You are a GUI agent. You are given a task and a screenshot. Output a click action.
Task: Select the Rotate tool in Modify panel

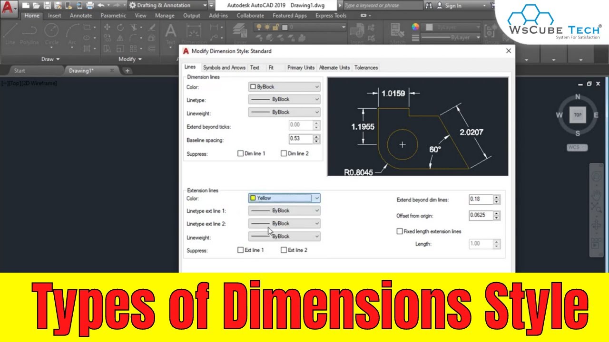click(120, 28)
